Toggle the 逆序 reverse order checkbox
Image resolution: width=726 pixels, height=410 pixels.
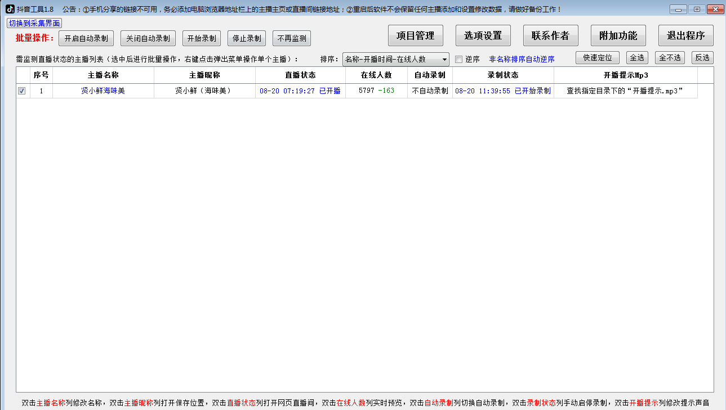point(458,59)
